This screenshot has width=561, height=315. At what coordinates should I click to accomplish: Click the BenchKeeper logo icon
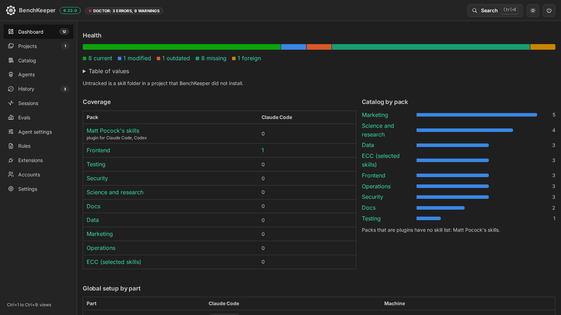(x=11, y=10)
